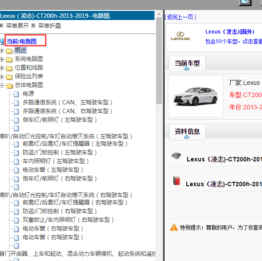Click page icon beside 倒车灯/前照灯（左驾驶车型）
The height and width of the screenshot is (261, 262).
(x=16, y=120)
